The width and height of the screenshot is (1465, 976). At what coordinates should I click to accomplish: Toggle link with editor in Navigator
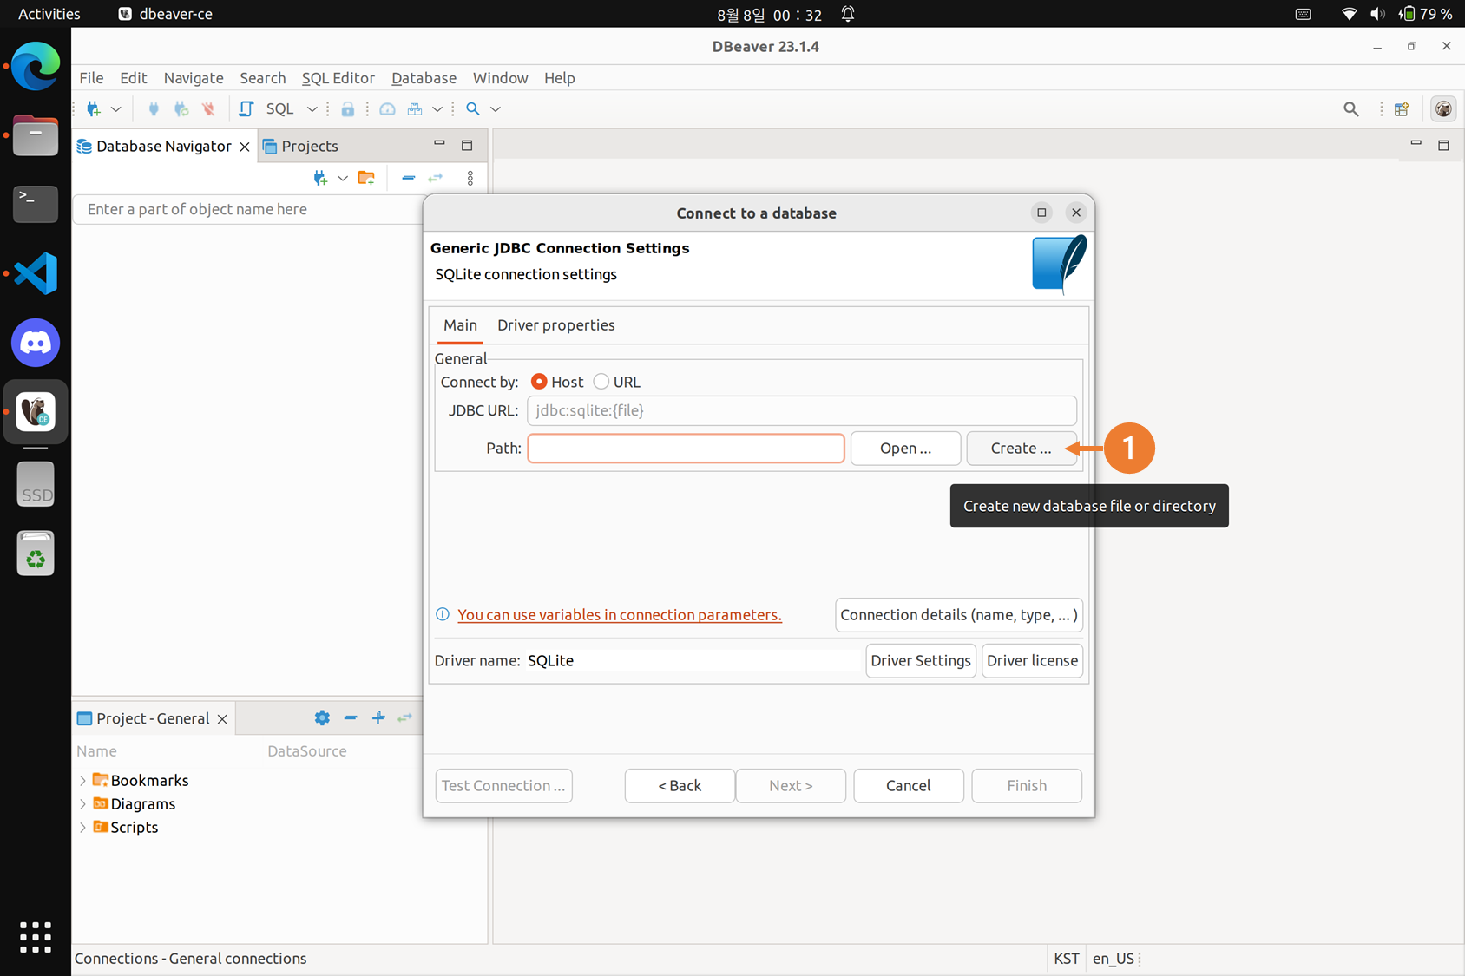pyautogui.click(x=436, y=178)
